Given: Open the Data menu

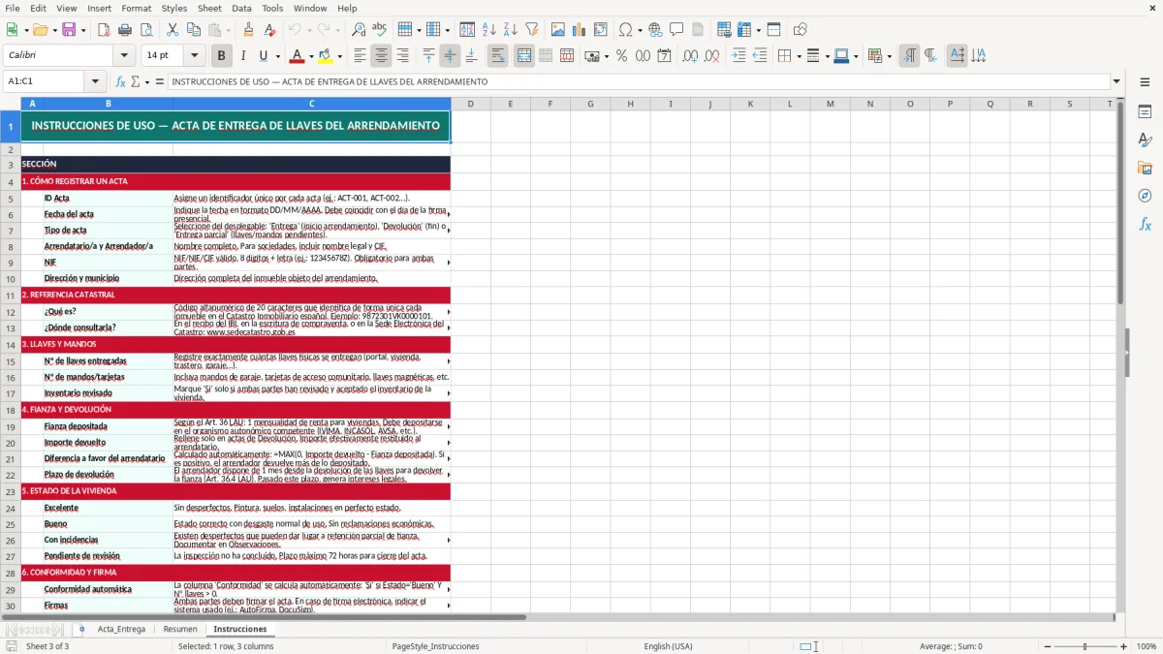Looking at the screenshot, I should pyautogui.click(x=241, y=8).
